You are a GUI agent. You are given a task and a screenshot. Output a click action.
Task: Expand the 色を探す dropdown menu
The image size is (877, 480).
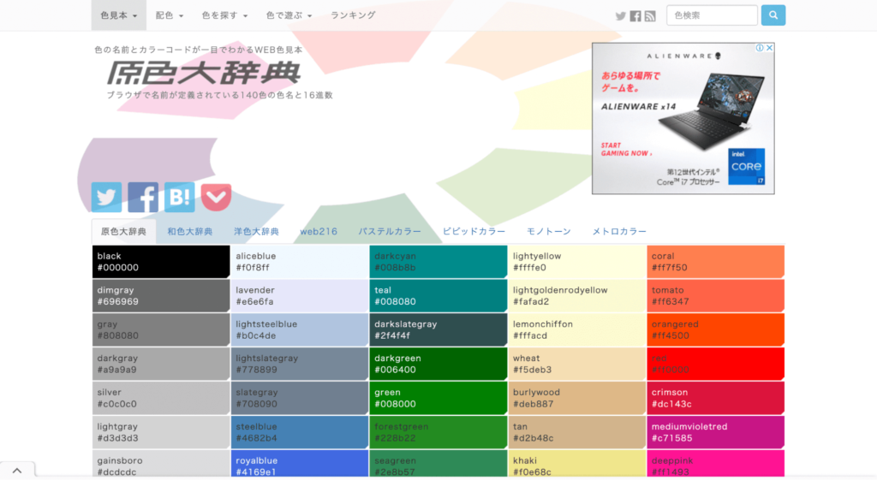point(225,15)
